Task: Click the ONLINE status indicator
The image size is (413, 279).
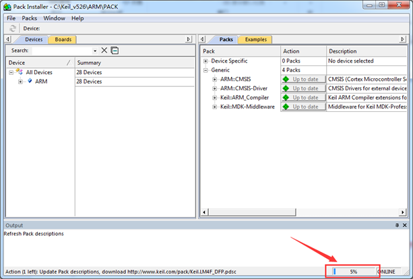Action: coord(387,272)
